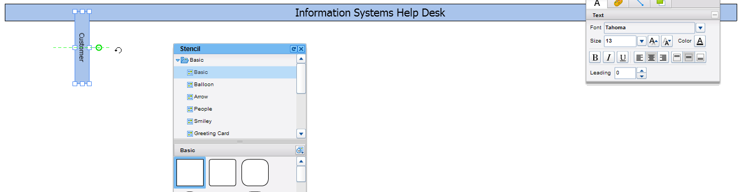The image size is (742, 192).
Task: Close the Stencil panel
Action: [301, 48]
